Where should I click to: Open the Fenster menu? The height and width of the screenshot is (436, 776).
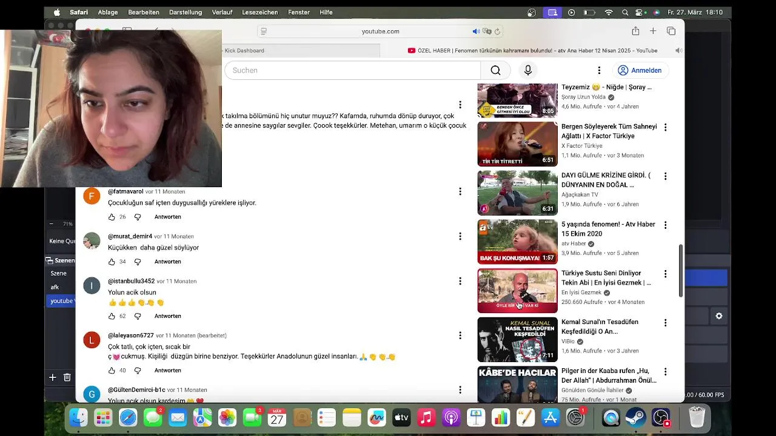tap(298, 12)
